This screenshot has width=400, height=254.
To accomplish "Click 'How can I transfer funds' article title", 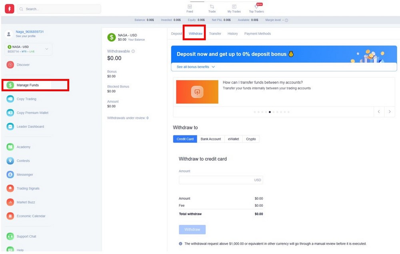I will coord(263,82).
